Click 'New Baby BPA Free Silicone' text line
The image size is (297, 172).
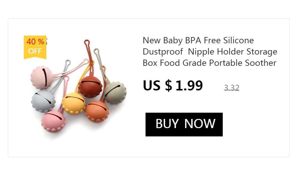(198, 41)
